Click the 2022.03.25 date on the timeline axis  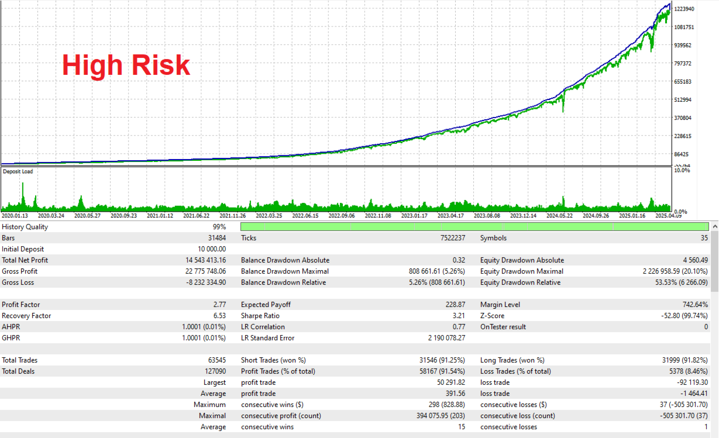[x=269, y=216]
